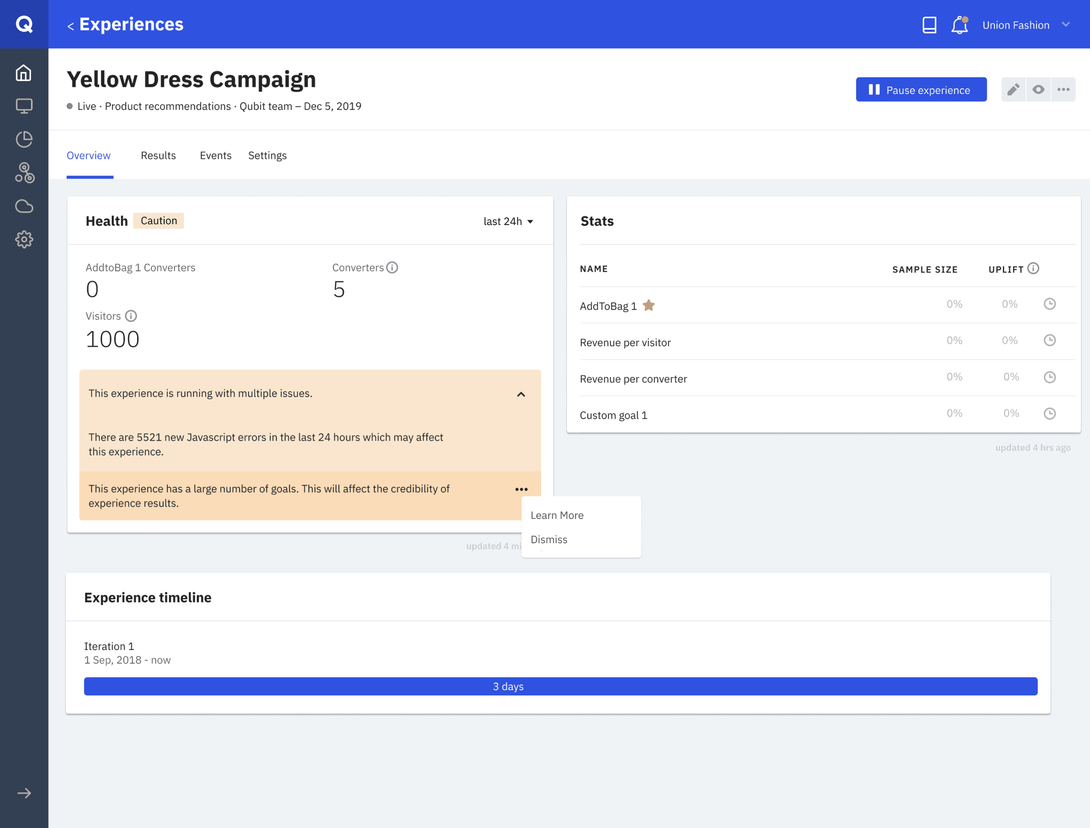
Task: Click the segments circles icon in sidebar
Action: (24, 173)
